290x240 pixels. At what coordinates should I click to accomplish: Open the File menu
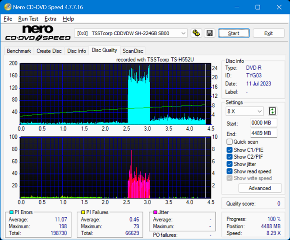8,19
